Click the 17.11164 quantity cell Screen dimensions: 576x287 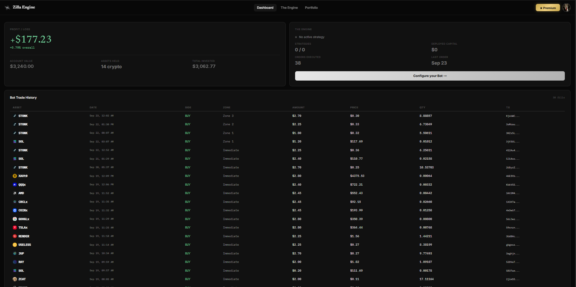point(426,279)
